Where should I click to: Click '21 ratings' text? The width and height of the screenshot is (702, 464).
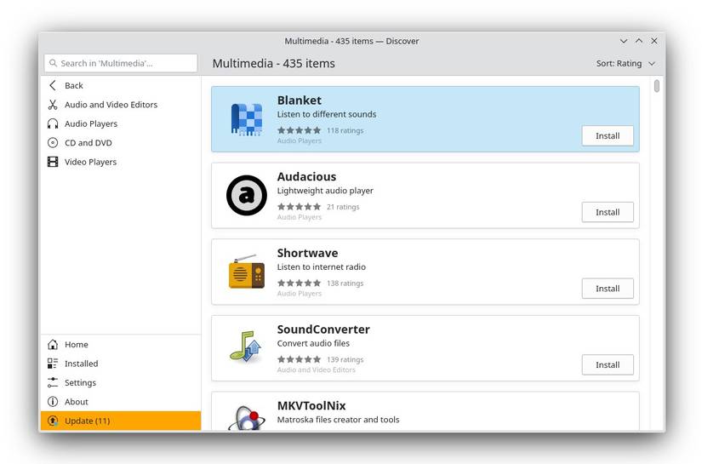pos(343,207)
